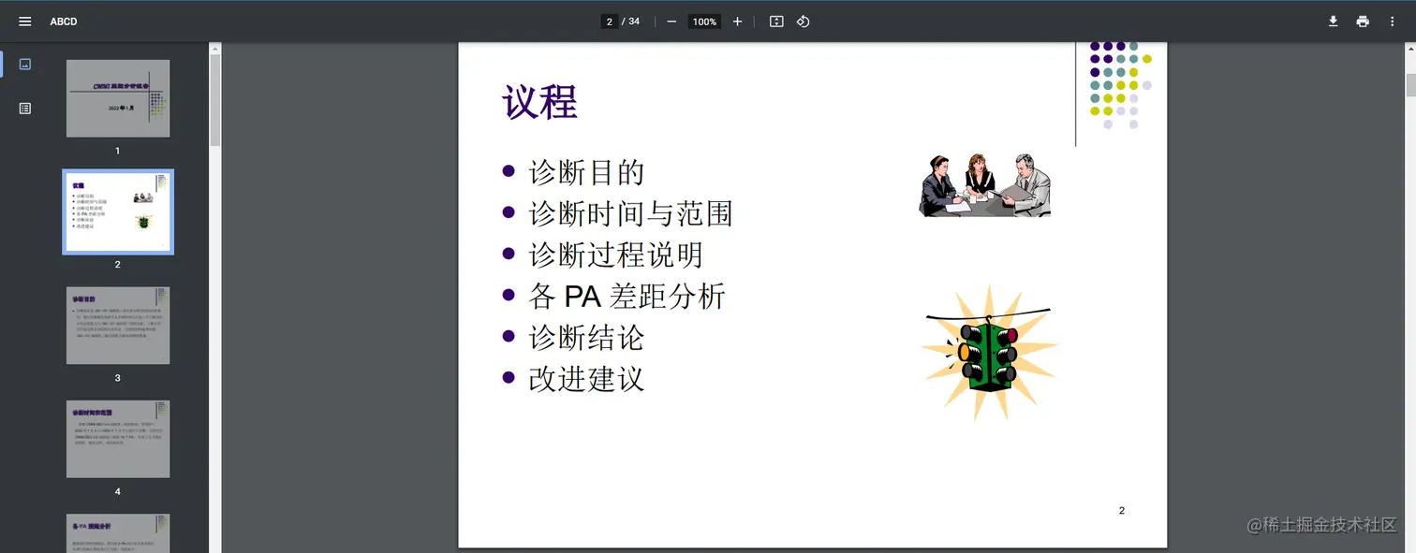This screenshot has height=553, width=1416.
Task: Zoom in using the plus icon
Action: tap(737, 21)
